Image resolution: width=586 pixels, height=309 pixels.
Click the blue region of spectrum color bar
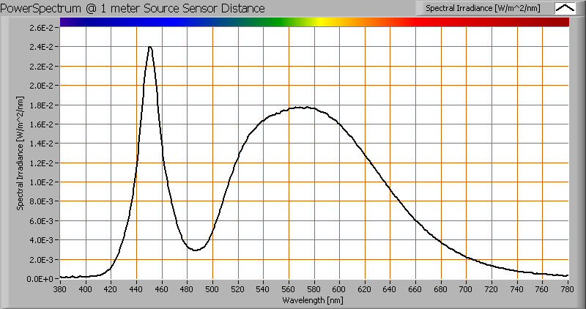pos(168,22)
